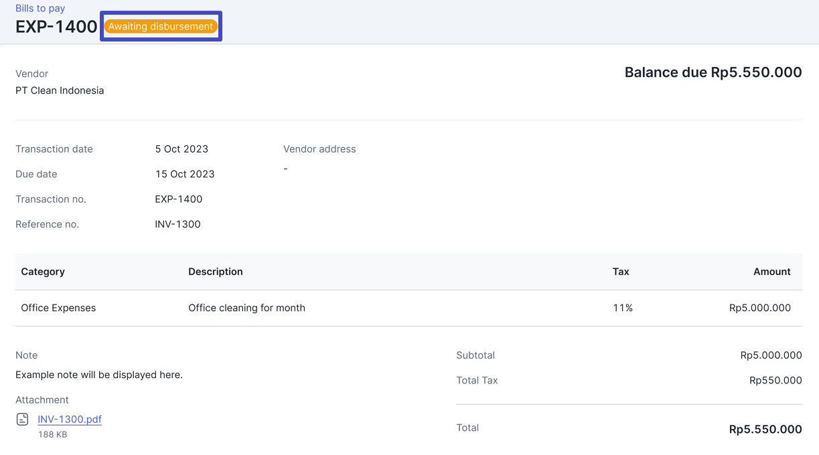Click the 11% tax value
819x455 pixels.
(x=622, y=308)
